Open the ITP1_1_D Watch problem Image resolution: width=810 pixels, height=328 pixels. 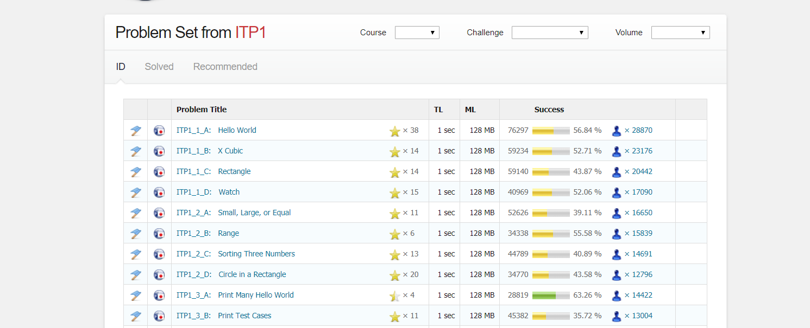pos(208,192)
